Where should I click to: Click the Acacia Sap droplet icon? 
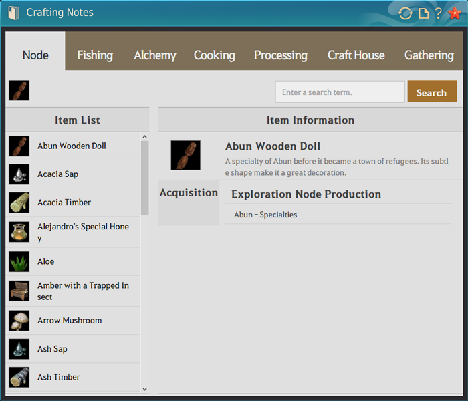click(x=19, y=174)
